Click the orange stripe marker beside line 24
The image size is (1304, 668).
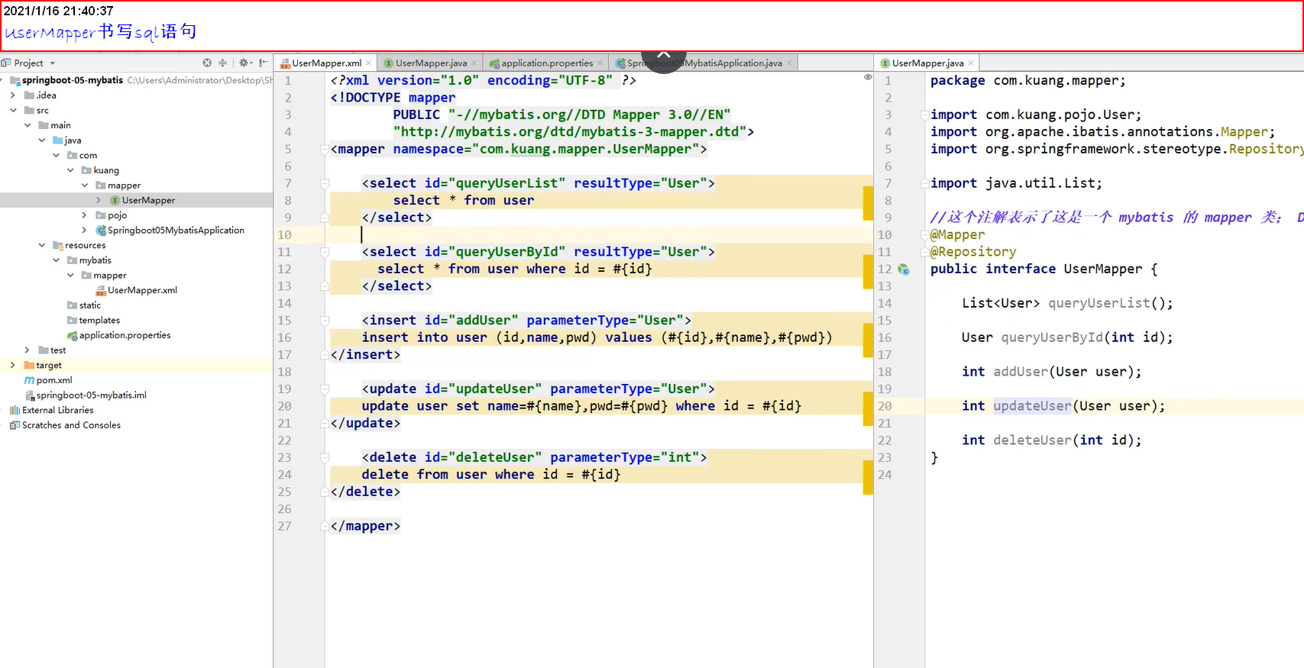[868, 477]
